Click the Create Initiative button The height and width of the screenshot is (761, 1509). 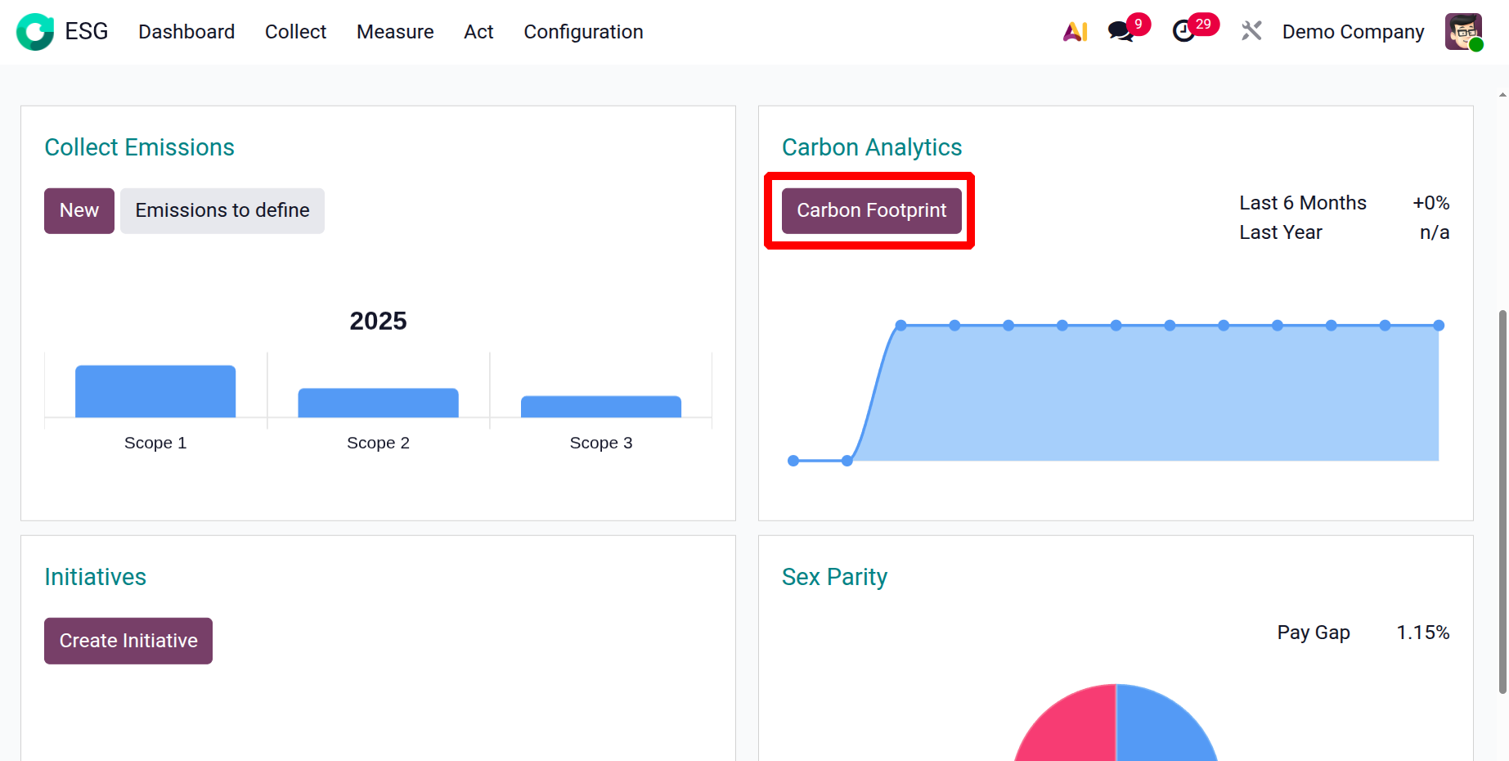tap(128, 641)
